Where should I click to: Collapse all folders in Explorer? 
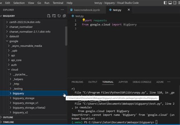tap(64, 16)
